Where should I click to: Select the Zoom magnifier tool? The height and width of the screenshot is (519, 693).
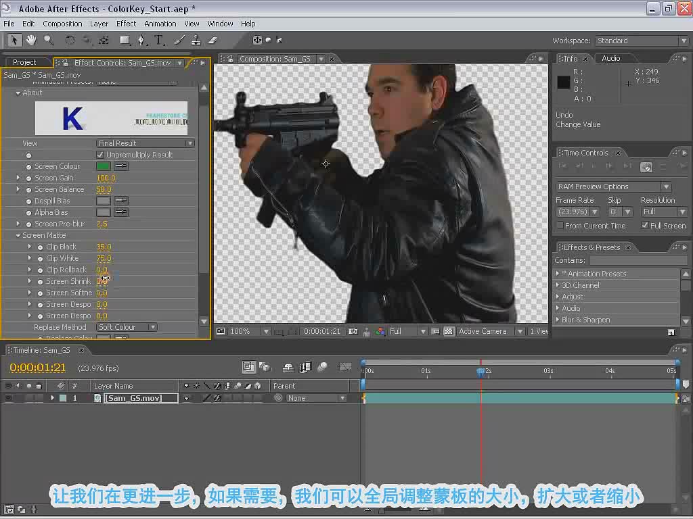(x=49, y=40)
